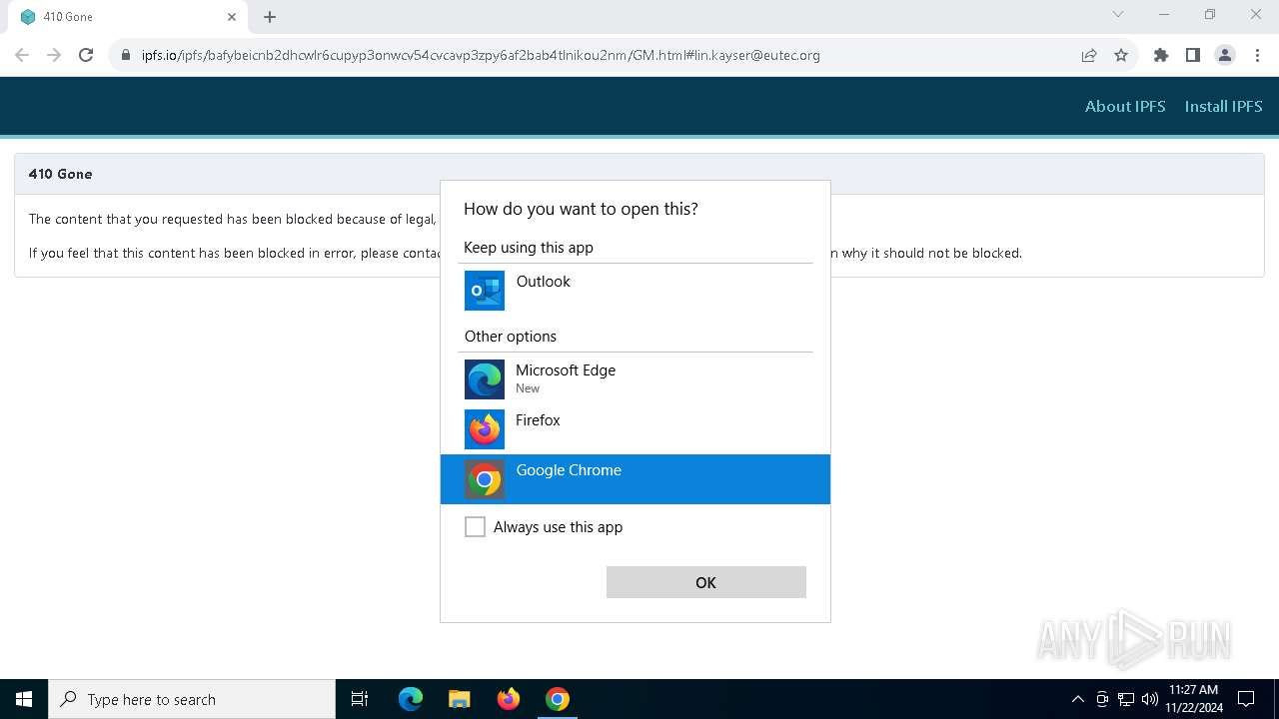This screenshot has height=719, width=1279.
Task: Open the Extensions puzzle icon
Action: point(1161,55)
